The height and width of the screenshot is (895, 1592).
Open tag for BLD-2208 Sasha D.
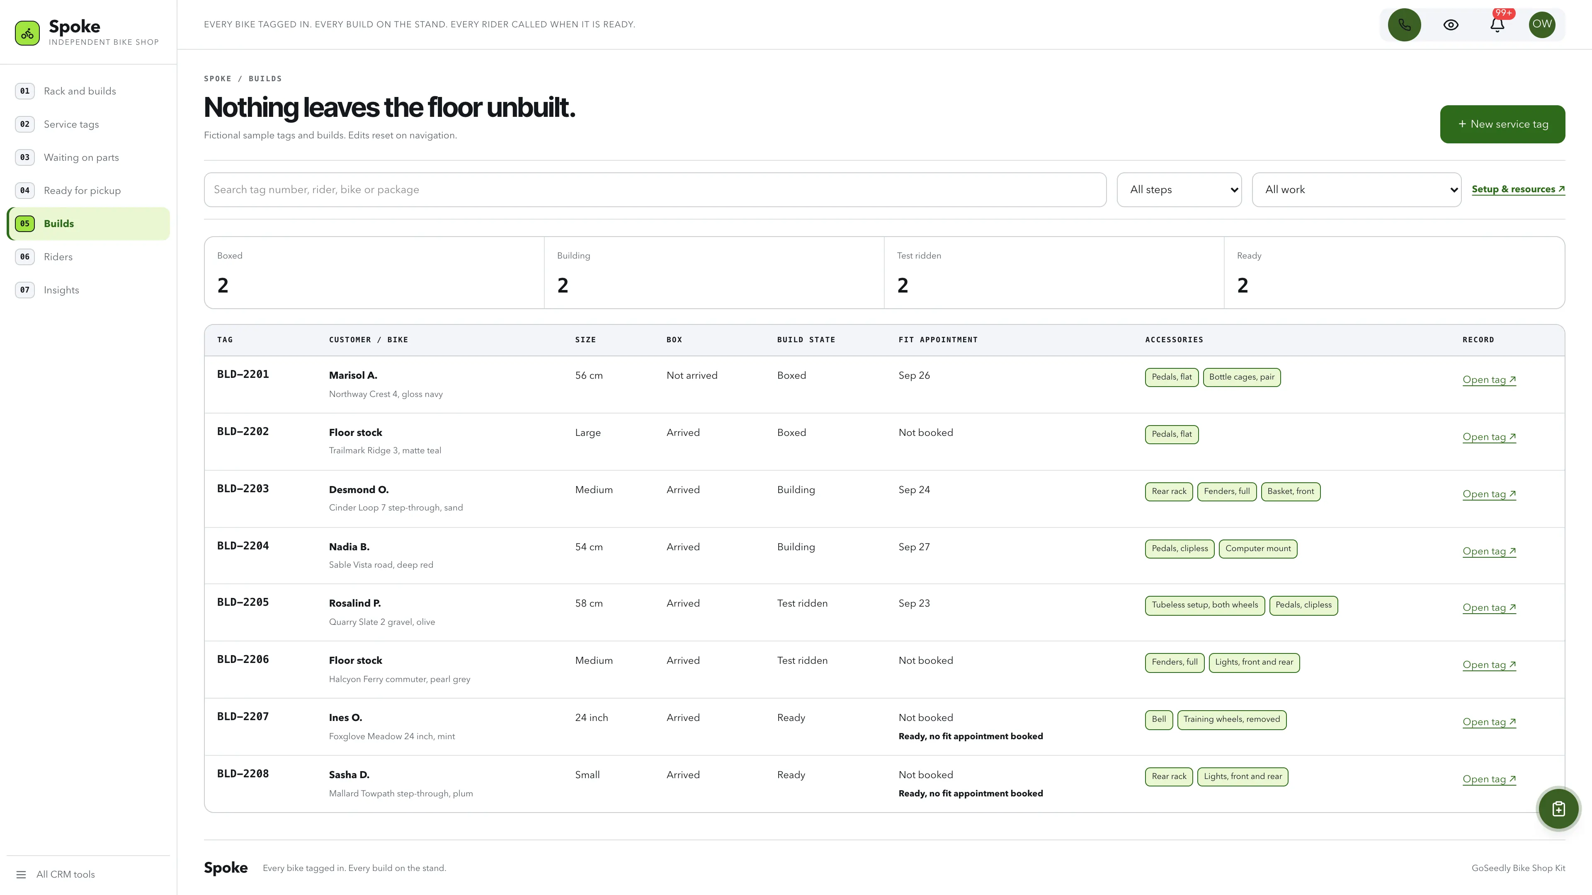(x=1489, y=779)
